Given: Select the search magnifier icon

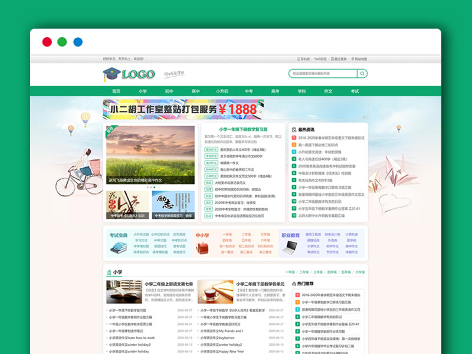Looking at the screenshot, I should pos(362,74).
